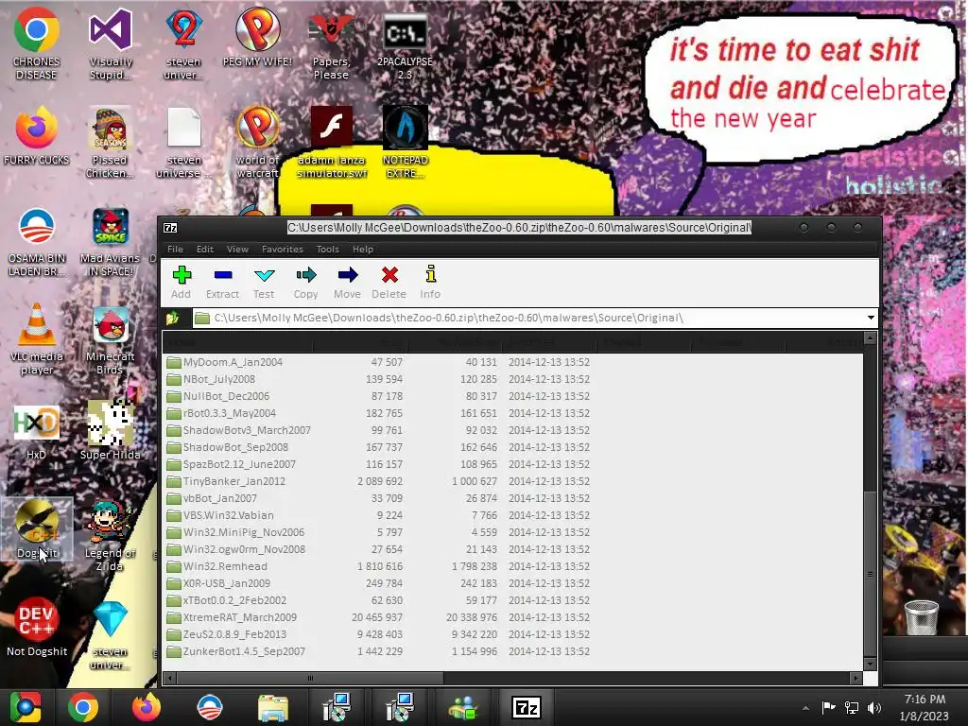Go up one folder level icon

(x=172, y=318)
